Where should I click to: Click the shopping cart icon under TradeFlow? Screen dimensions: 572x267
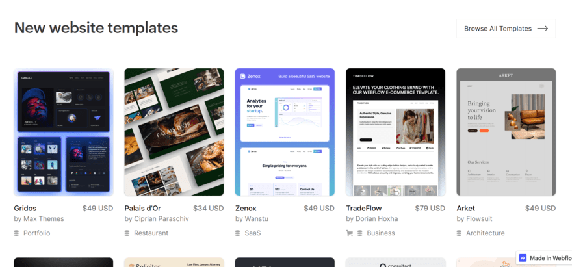click(349, 233)
